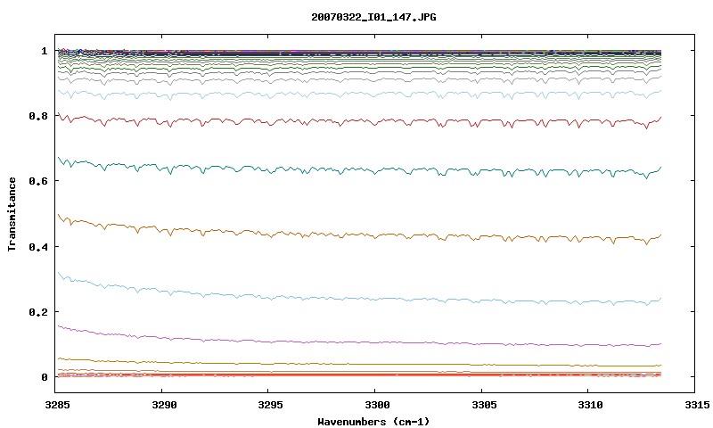Select the golden spectrum curve near 0.04

pos(359,364)
